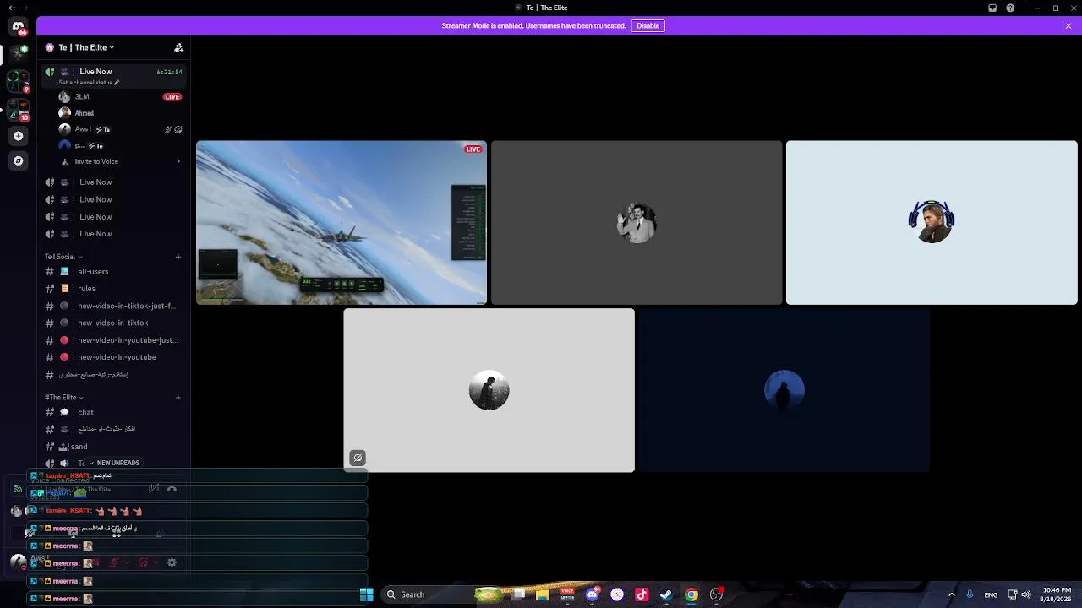Open user settings gear icon

click(172, 562)
